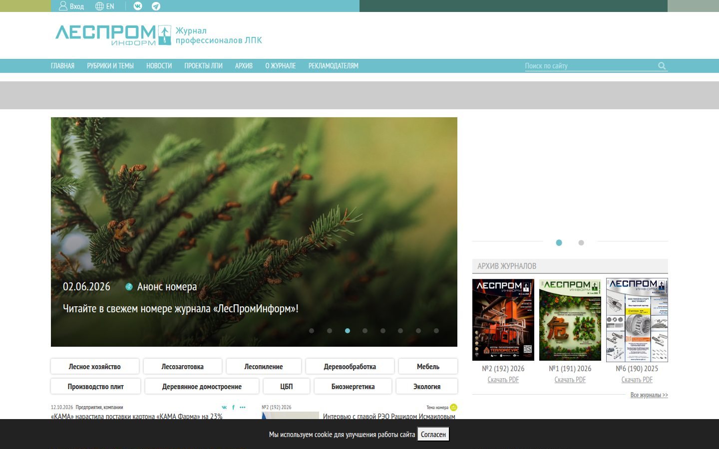Select the Деревообработка category button

pos(350,367)
